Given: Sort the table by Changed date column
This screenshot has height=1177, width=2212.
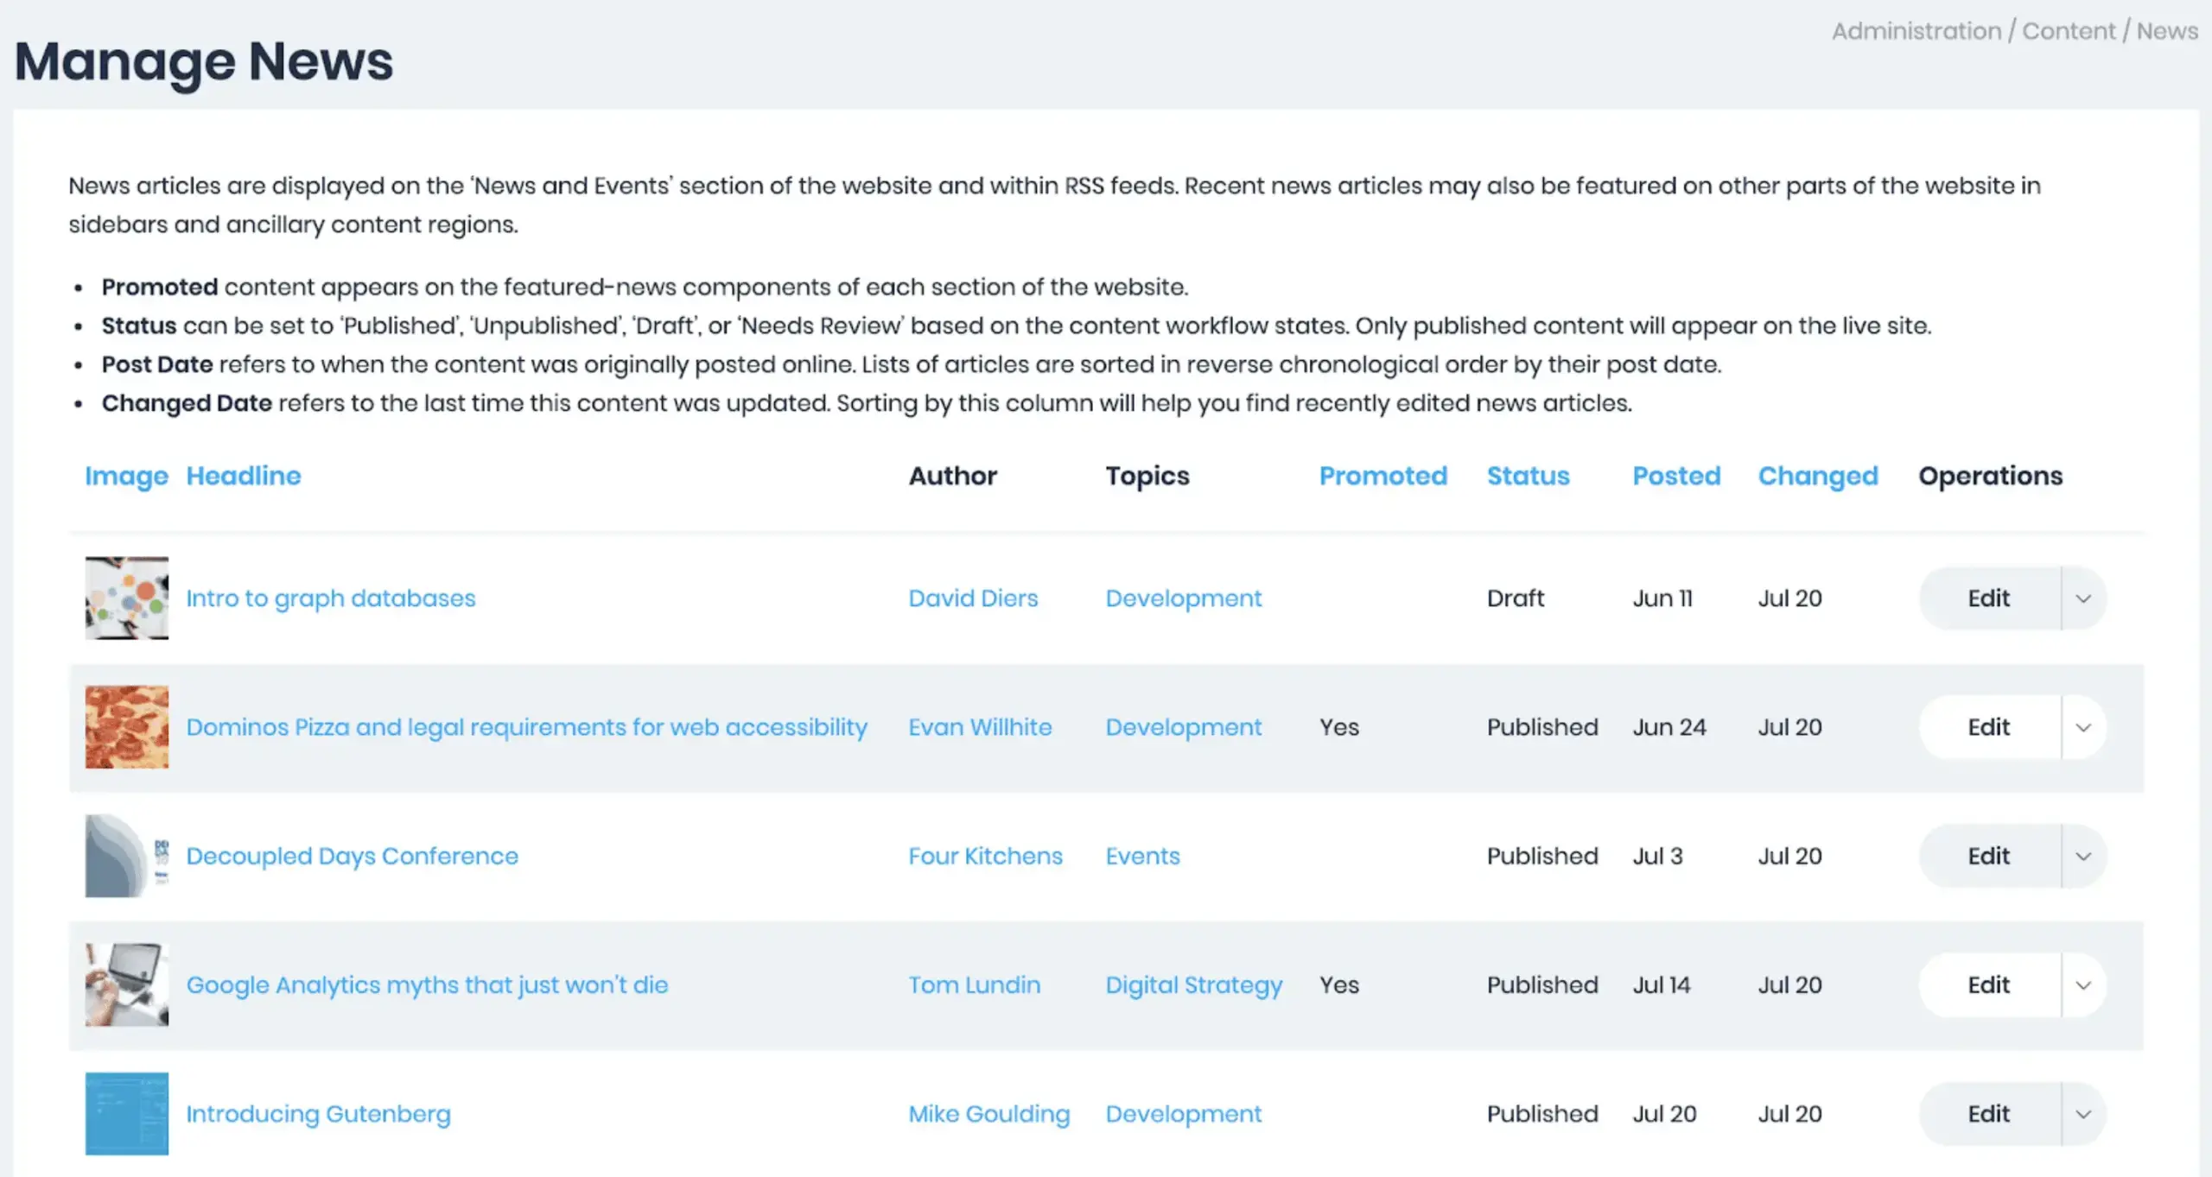Looking at the screenshot, I should click(x=1818, y=476).
